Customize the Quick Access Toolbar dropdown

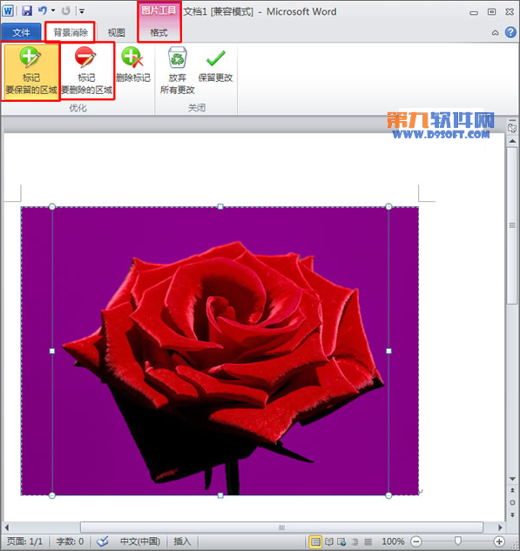(82, 11)
